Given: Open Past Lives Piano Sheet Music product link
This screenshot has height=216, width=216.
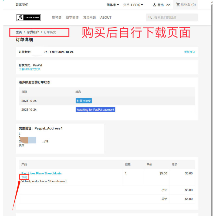Looking at the screenshot, I should point(41,173).
